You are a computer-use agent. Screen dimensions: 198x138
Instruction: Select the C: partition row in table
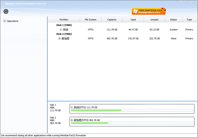[122, 30]
